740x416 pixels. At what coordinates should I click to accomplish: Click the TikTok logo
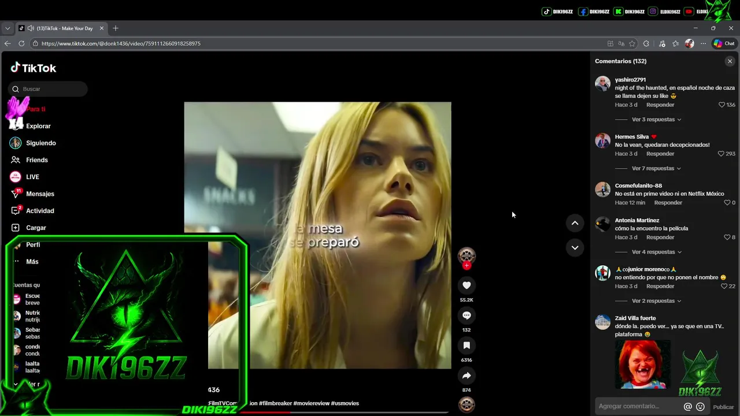point(34,68)
